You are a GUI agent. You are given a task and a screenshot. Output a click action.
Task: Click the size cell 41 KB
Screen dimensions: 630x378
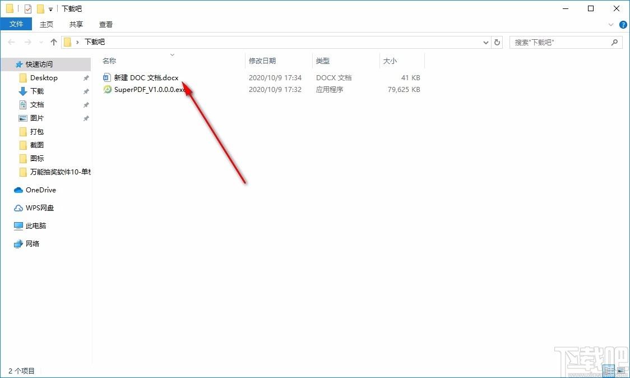411,77
